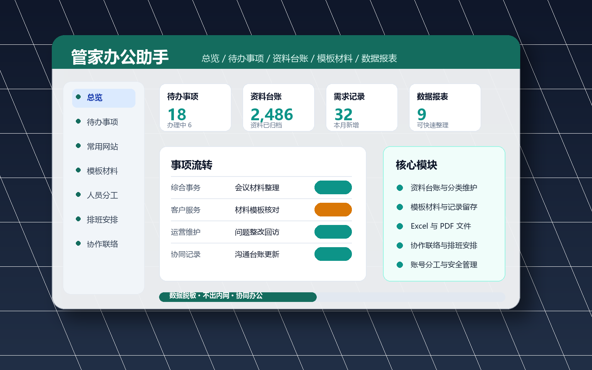Viewport: 592px width, 370px height.
Task: Click 综合事务 in the table
Action: pos(186,188)
